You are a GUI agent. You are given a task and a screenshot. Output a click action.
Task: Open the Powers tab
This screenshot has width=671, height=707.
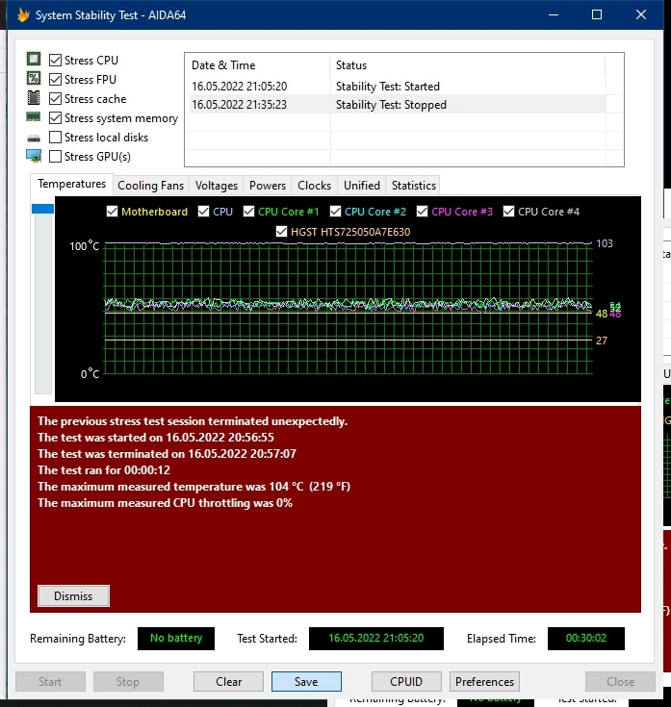(268, 186)
